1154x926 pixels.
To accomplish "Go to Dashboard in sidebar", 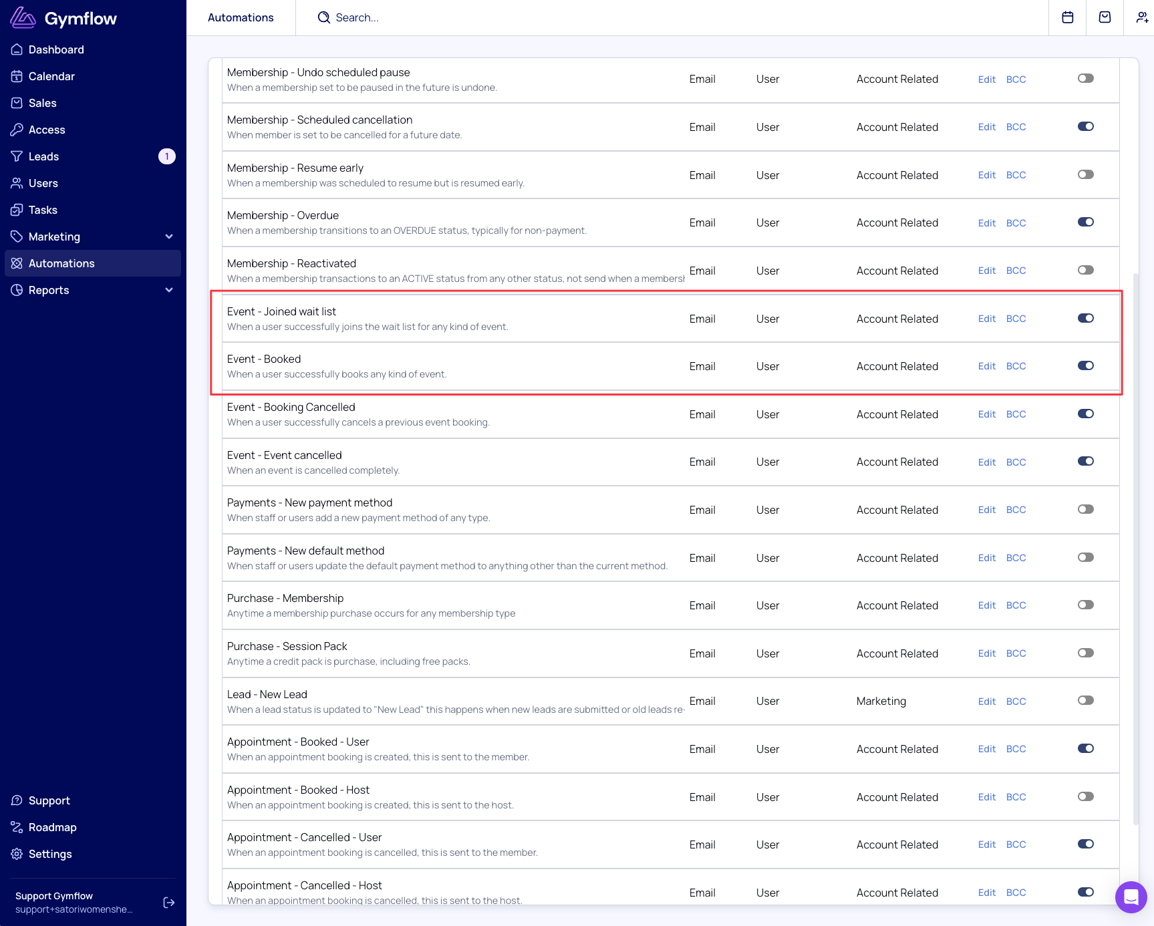I will (56, 49).
